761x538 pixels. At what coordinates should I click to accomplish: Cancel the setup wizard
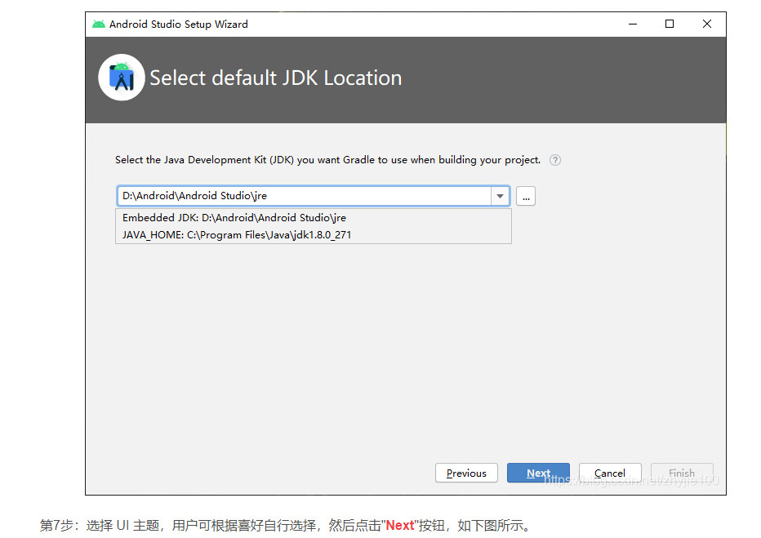pyautogui.click(x=610, y=473)
